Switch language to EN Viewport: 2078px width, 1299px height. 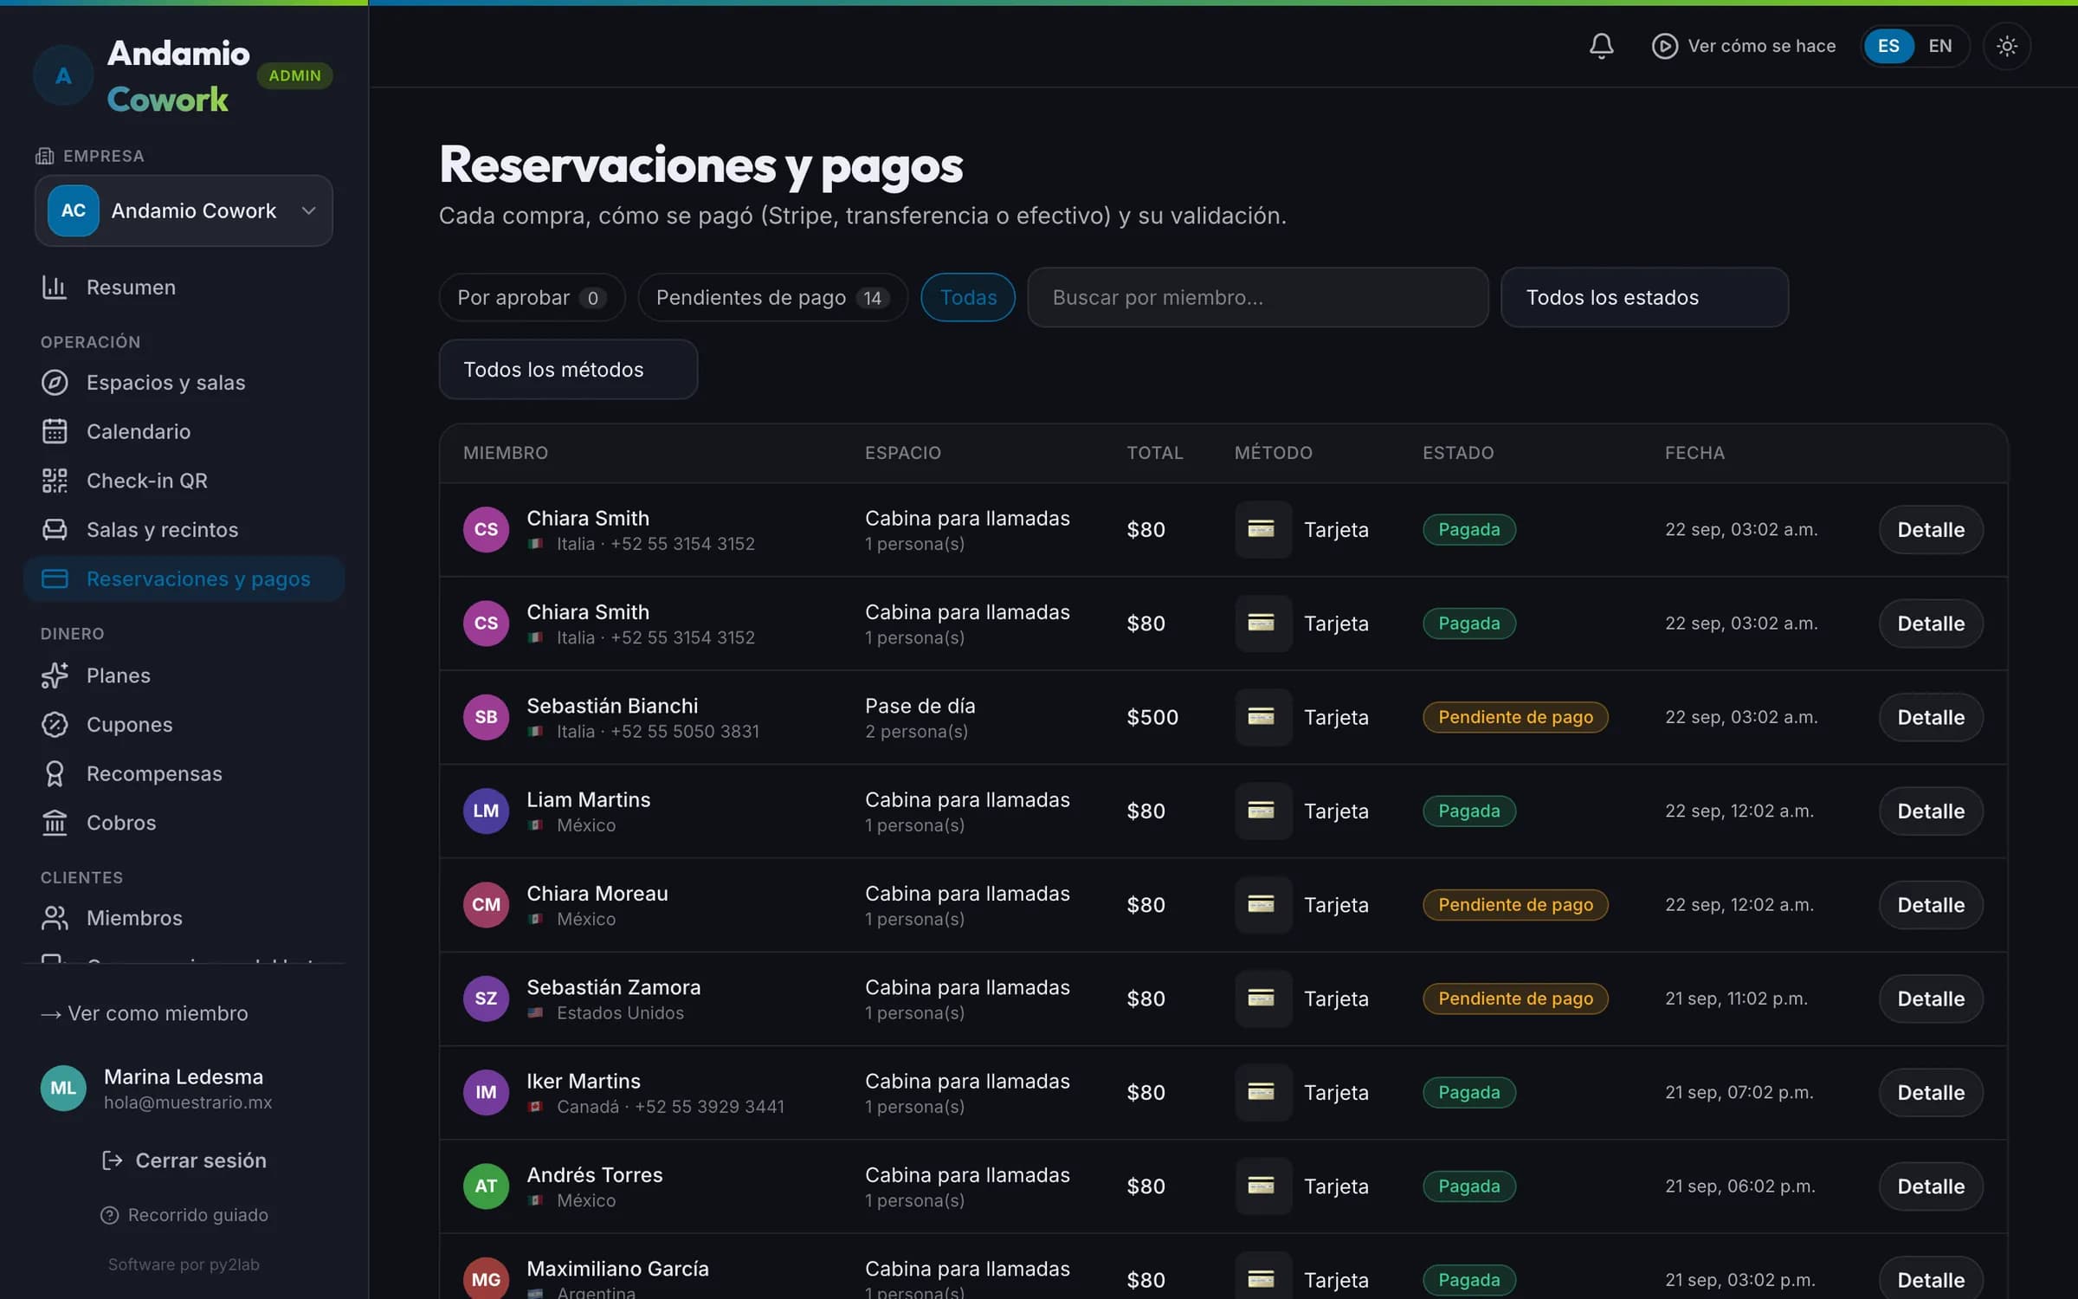1940,46
